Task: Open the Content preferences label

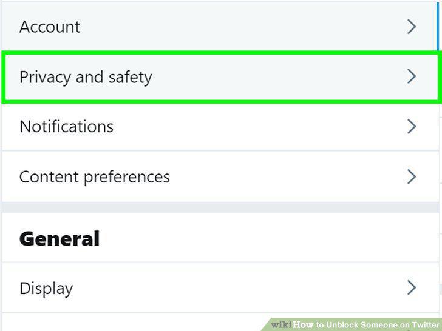Action: pyautogui.click(x=95, y=177)
